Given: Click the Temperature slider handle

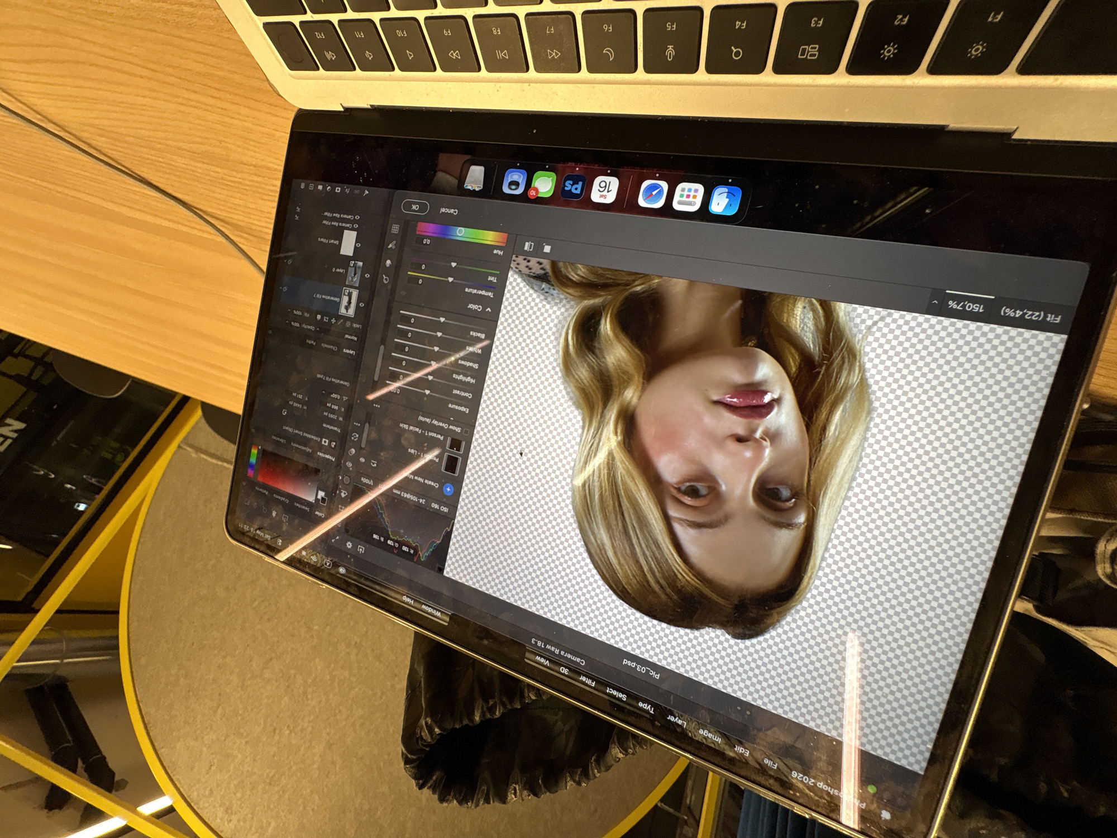Looking at the screenshot, I should pos(450,280).
